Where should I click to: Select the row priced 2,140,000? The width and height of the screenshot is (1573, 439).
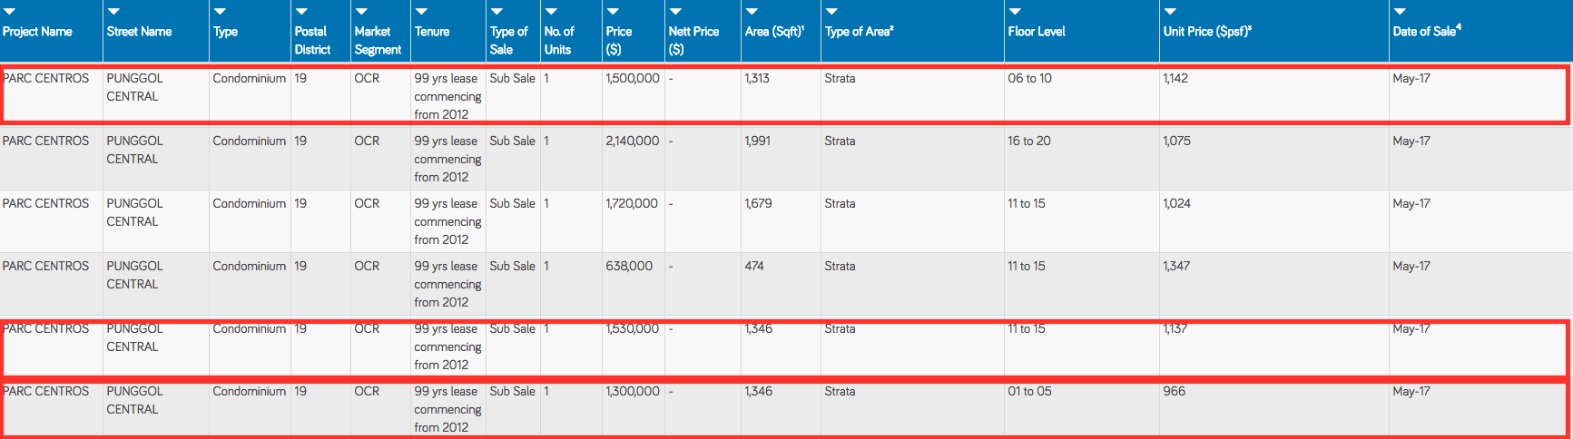pyautogui.click(x=786, y=158)
